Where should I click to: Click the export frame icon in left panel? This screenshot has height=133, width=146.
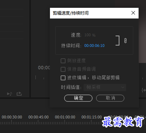coord(19,94)
